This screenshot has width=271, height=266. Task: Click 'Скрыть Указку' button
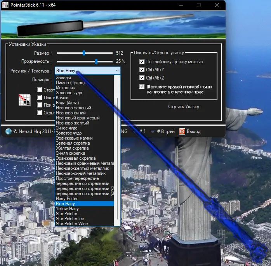[x=184, y=107]
